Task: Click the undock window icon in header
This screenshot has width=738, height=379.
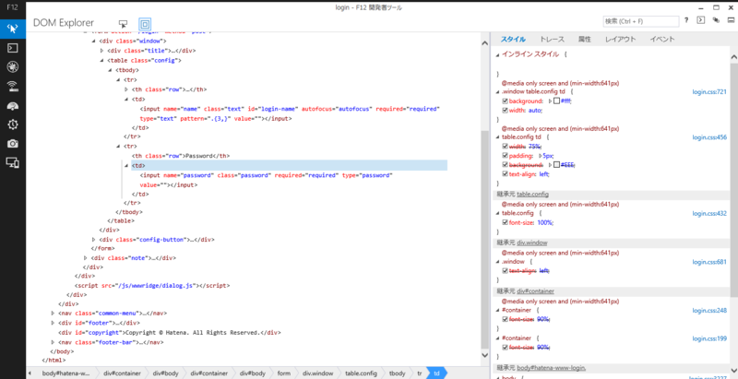Action: click(731, 20)
